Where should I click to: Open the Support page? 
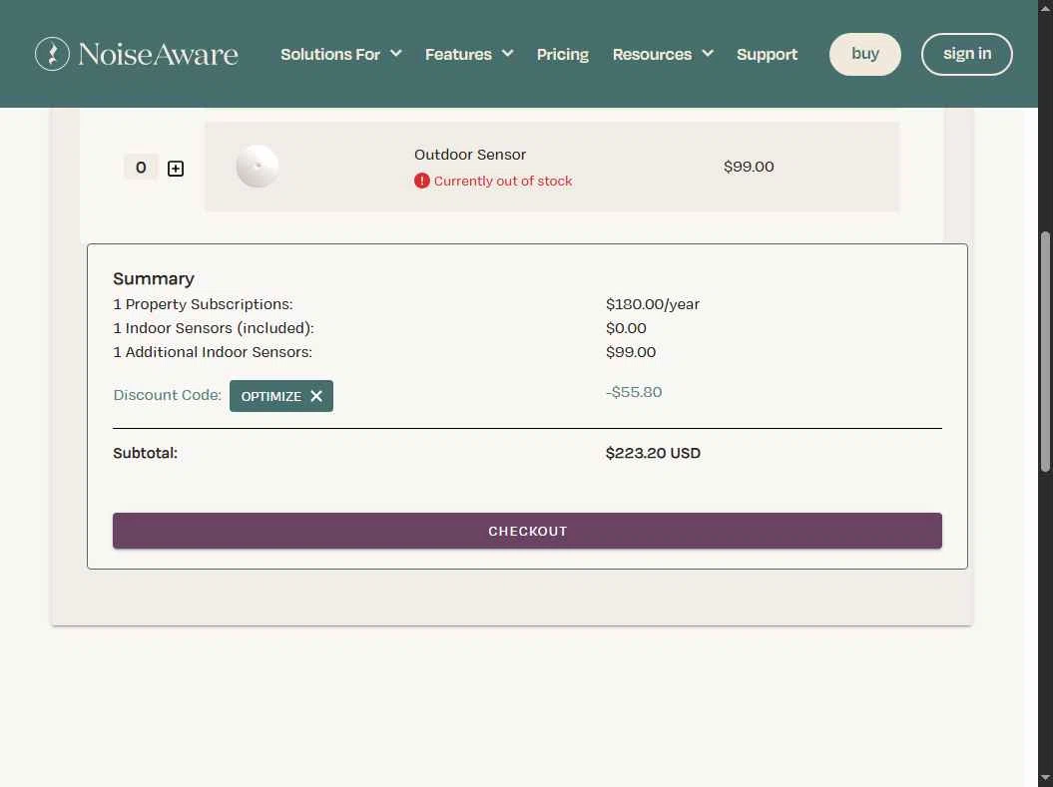point(767,54)
